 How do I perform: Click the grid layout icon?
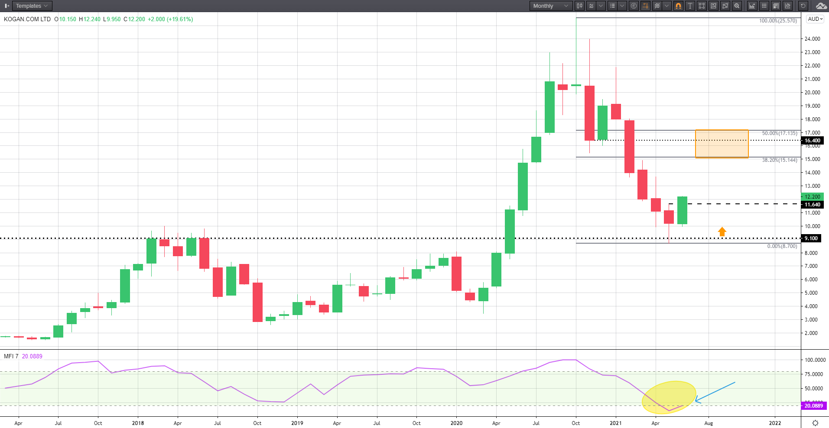764,6
